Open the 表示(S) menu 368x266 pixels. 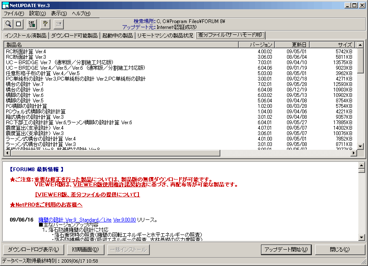pos(59,13)
